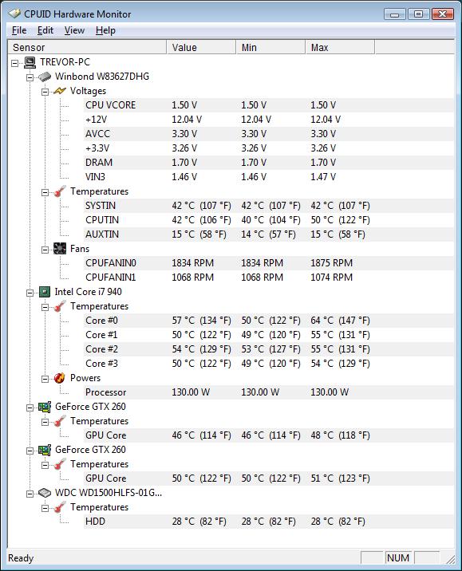Click the Powers flame icon
Screen dimensions: 462x571
click(60, 378)
